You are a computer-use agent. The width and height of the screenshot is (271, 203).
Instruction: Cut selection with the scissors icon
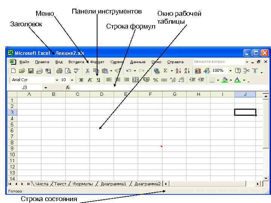(87, 71)
